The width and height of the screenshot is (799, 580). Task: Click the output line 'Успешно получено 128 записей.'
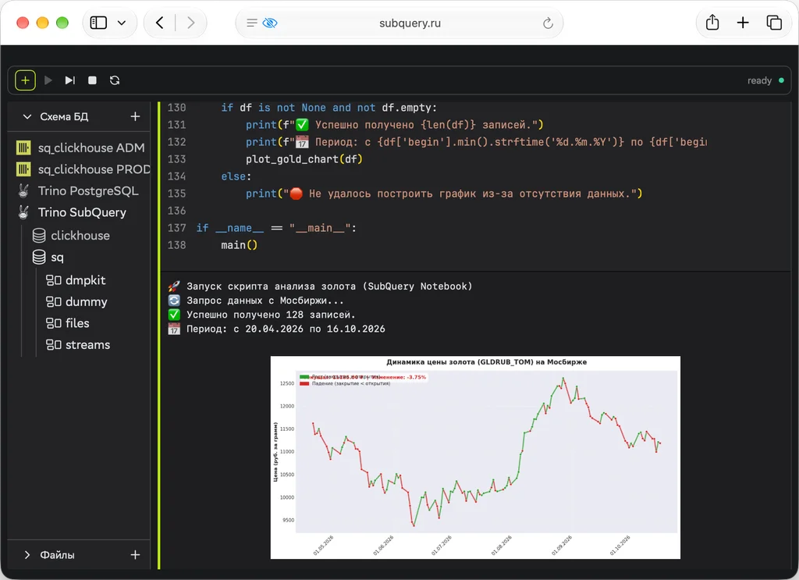(x=271, y=315)
